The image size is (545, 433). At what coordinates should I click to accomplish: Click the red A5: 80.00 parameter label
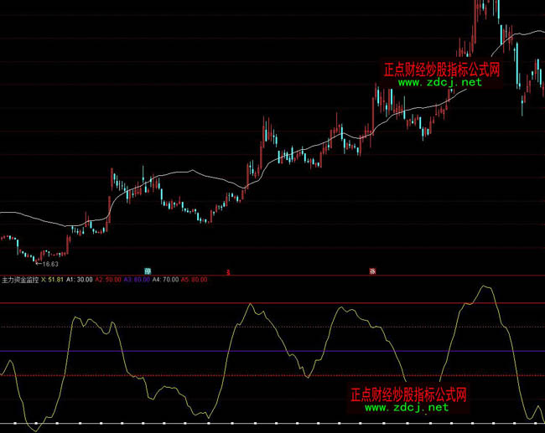click(x=195, y=280)
